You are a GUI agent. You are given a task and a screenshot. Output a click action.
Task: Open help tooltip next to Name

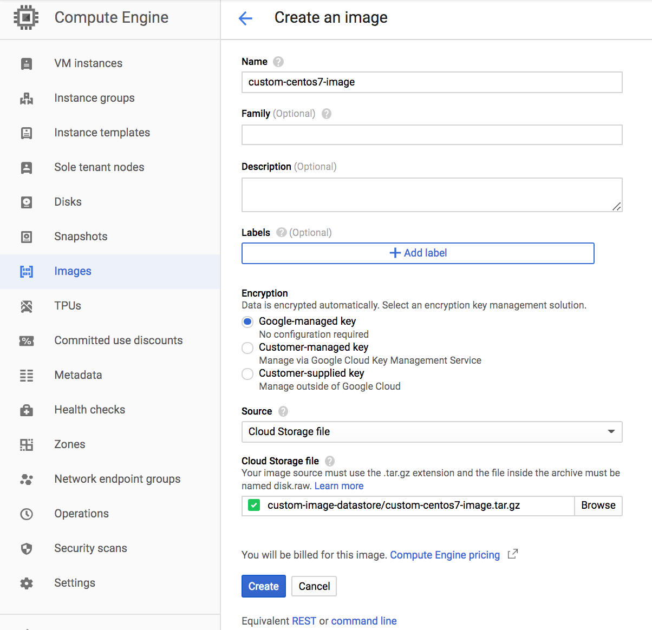[278, 62]
